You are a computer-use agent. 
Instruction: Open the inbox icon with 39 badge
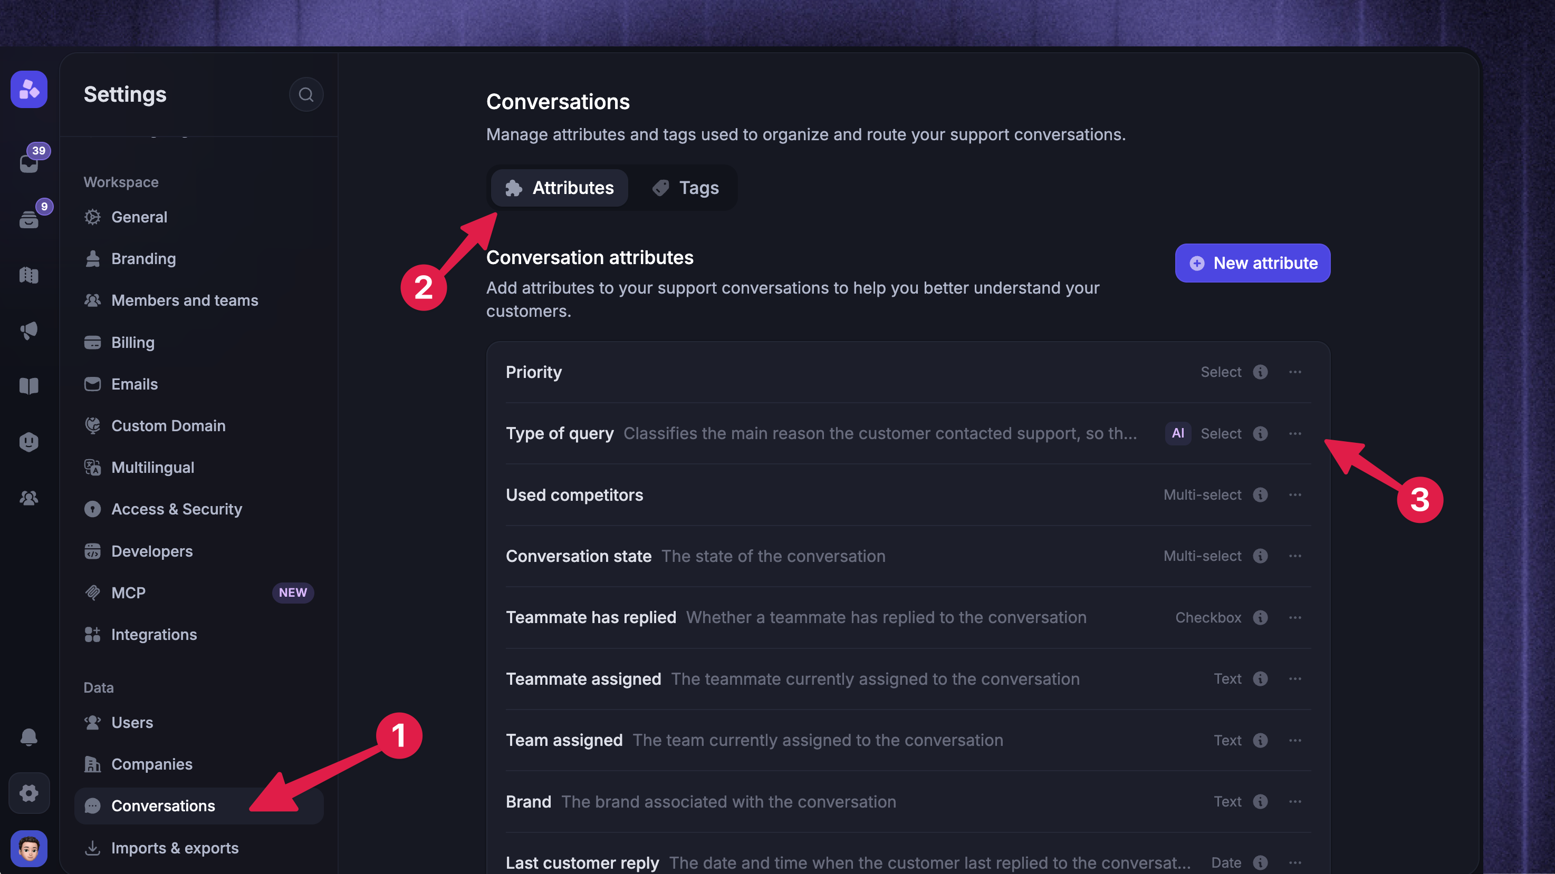29,163
